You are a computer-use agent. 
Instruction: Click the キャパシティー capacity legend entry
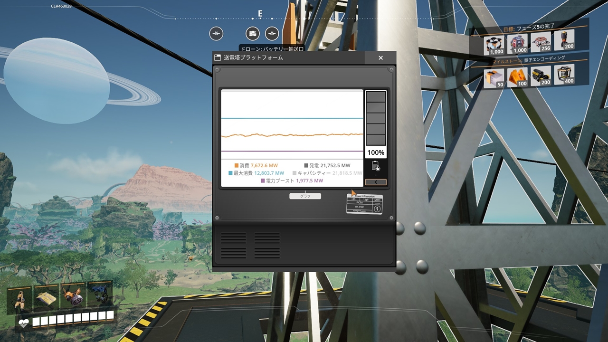(x=327, y=173)
